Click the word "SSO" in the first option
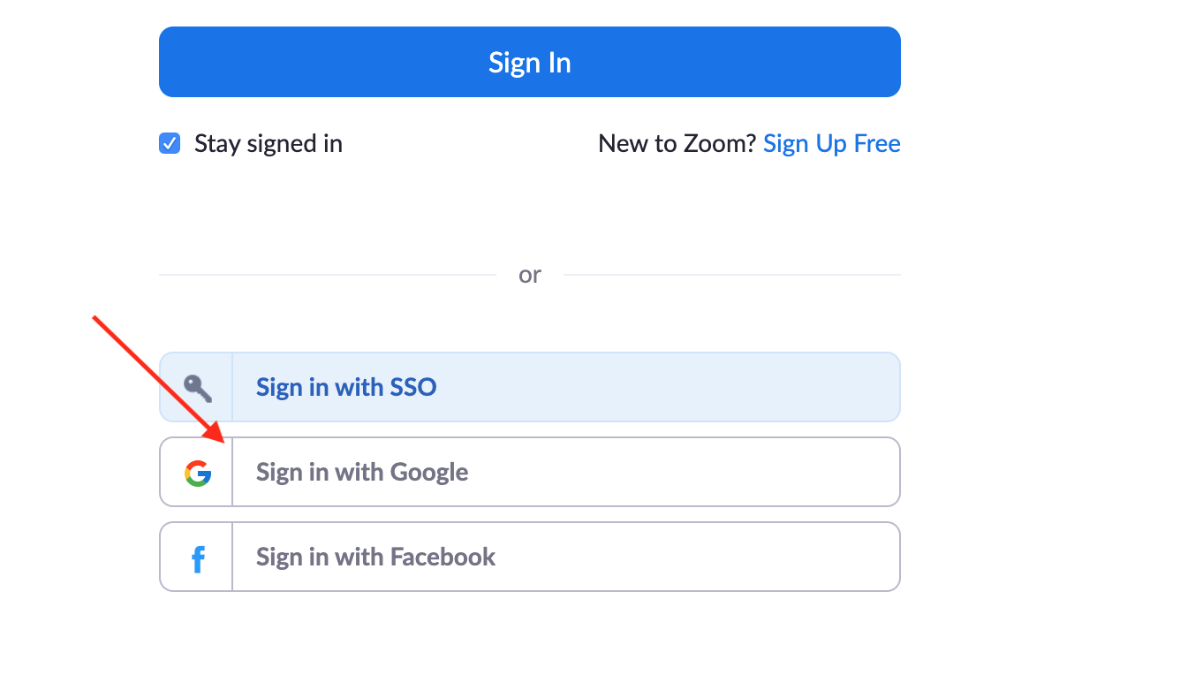 pyautogui.click(x=412, y=387)
